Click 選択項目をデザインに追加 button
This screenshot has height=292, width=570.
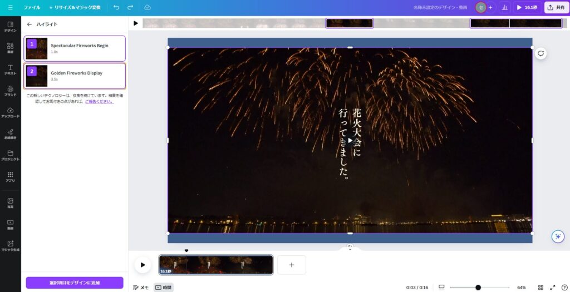coord(75,283)
